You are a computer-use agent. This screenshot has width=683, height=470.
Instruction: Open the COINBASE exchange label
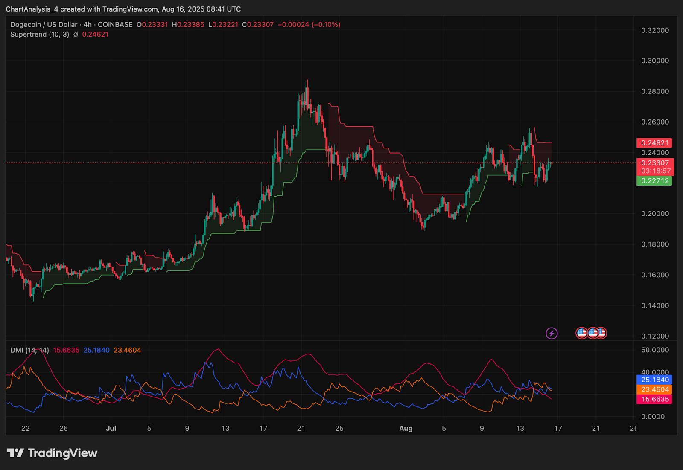tap(114, 25)
